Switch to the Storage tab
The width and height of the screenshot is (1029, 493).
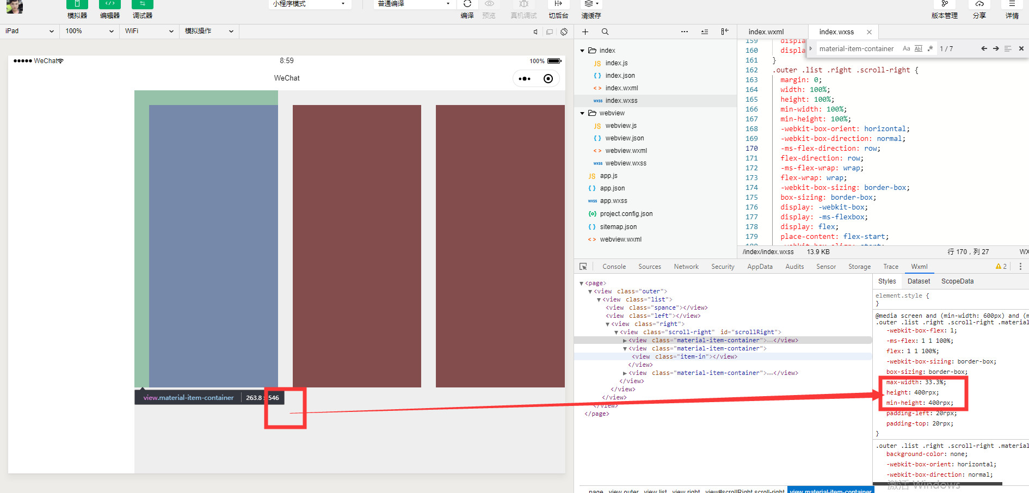tap(859, 267)
